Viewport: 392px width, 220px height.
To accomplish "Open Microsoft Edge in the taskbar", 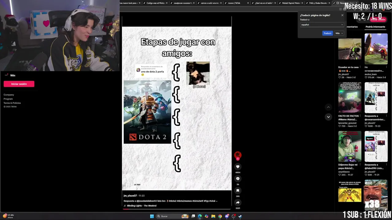I will tap(200, 216).
